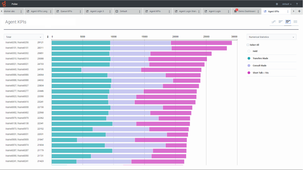Open the settings gear icon
Image resolution: width=304 pixels, height=170 pixels.
[277, 4]
